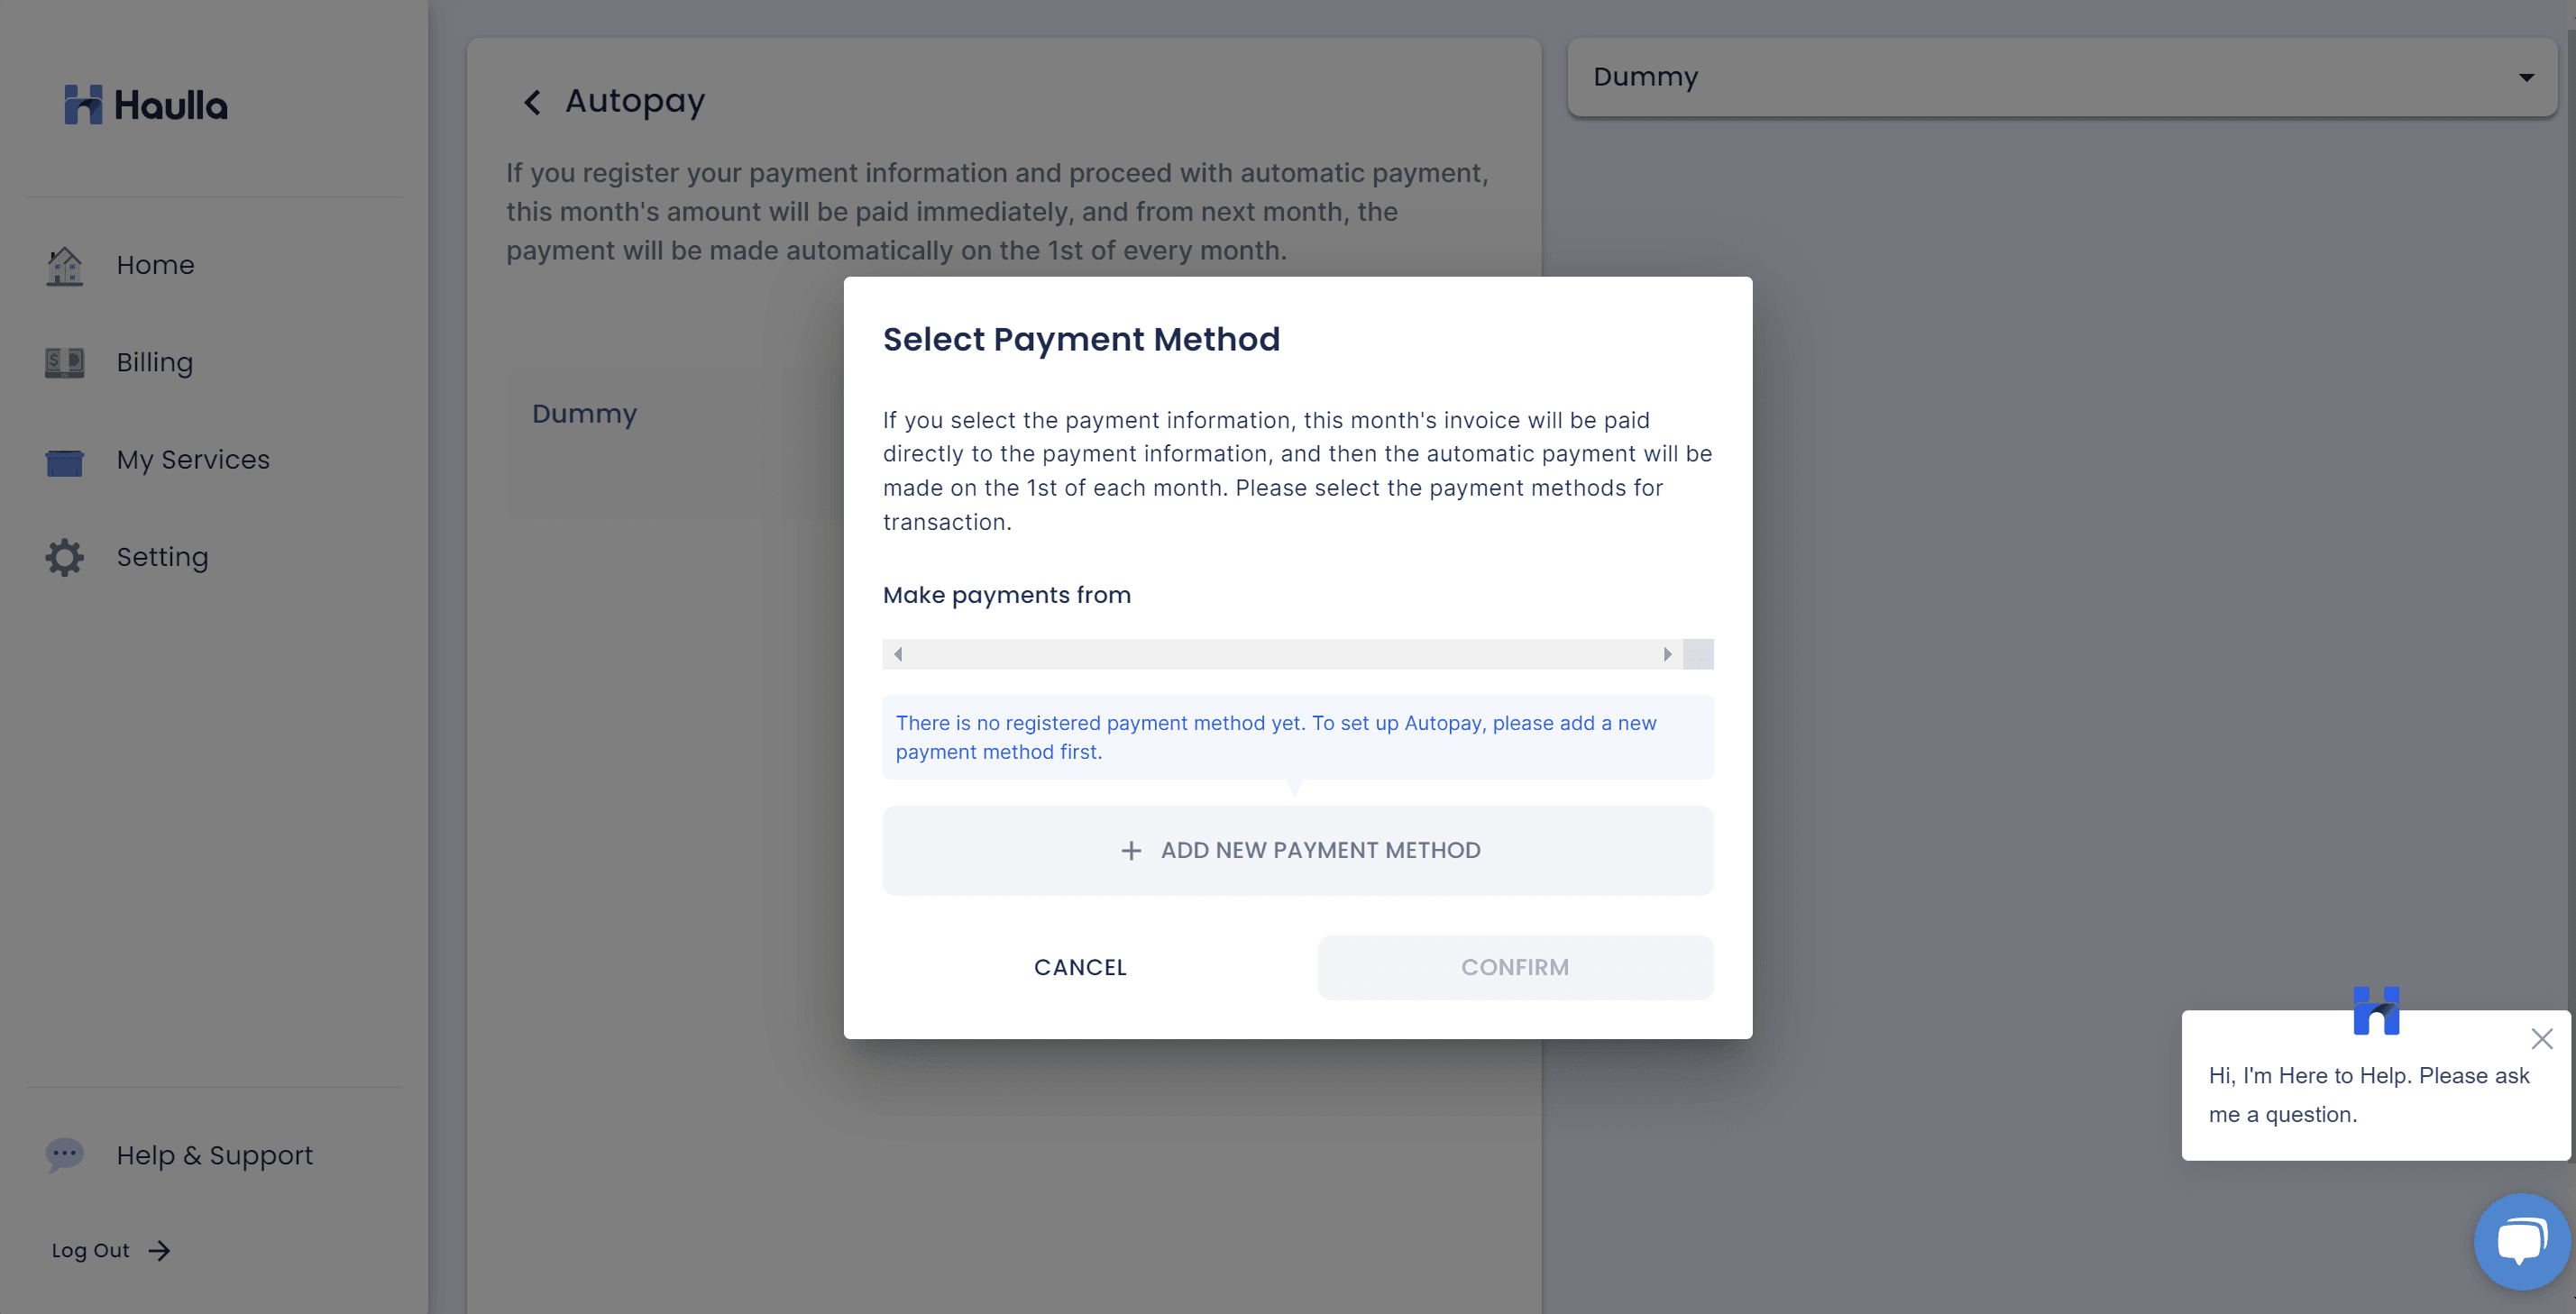Click the Home house icon
The image size is (2576, 1314).
pos(65,266)
